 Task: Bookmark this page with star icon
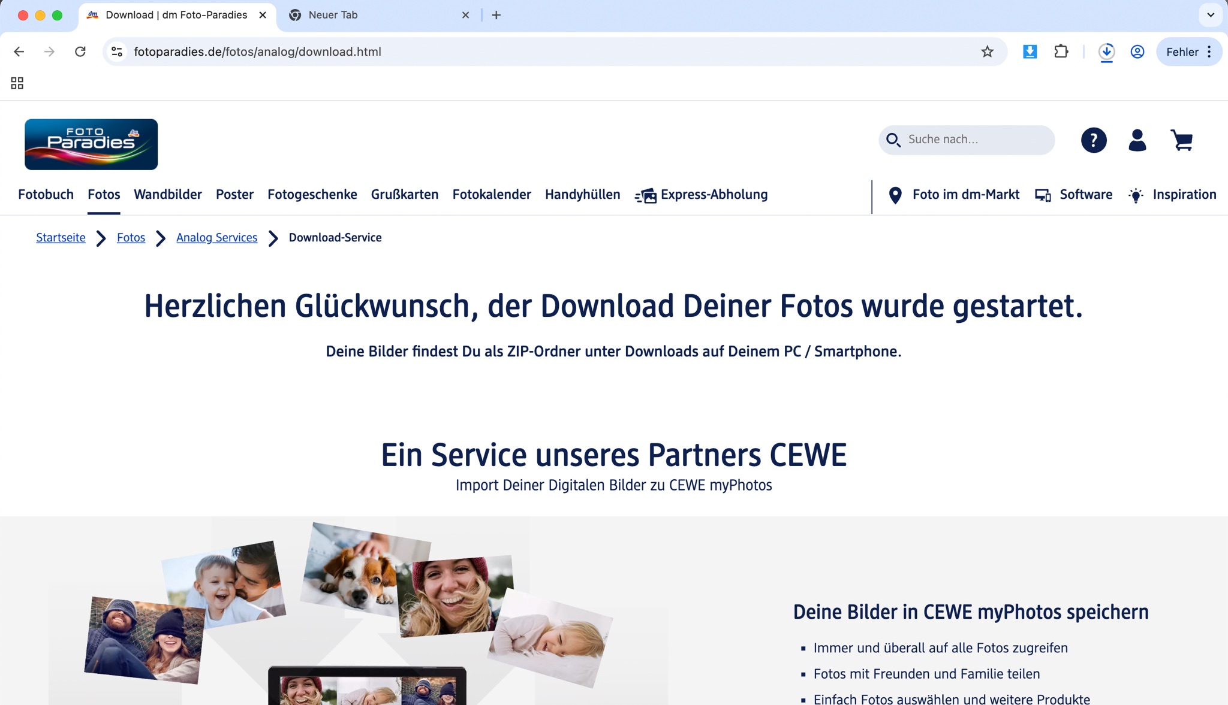tap(987, 52)
